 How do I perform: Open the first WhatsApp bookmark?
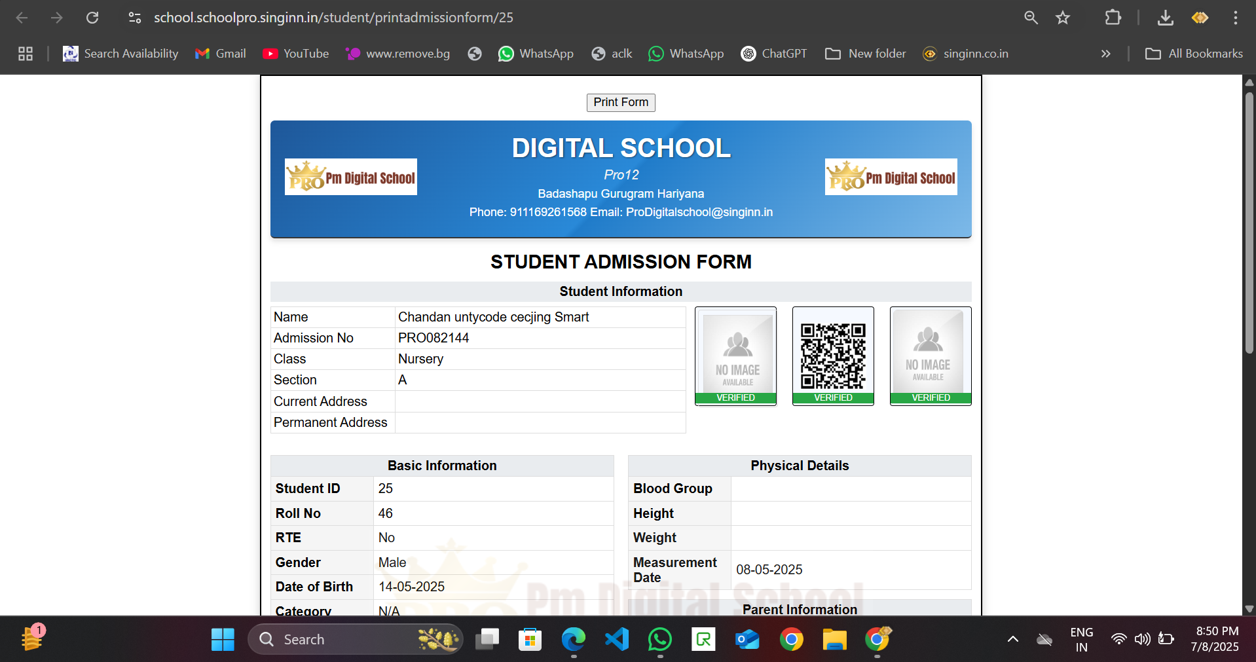pos(536,54)
